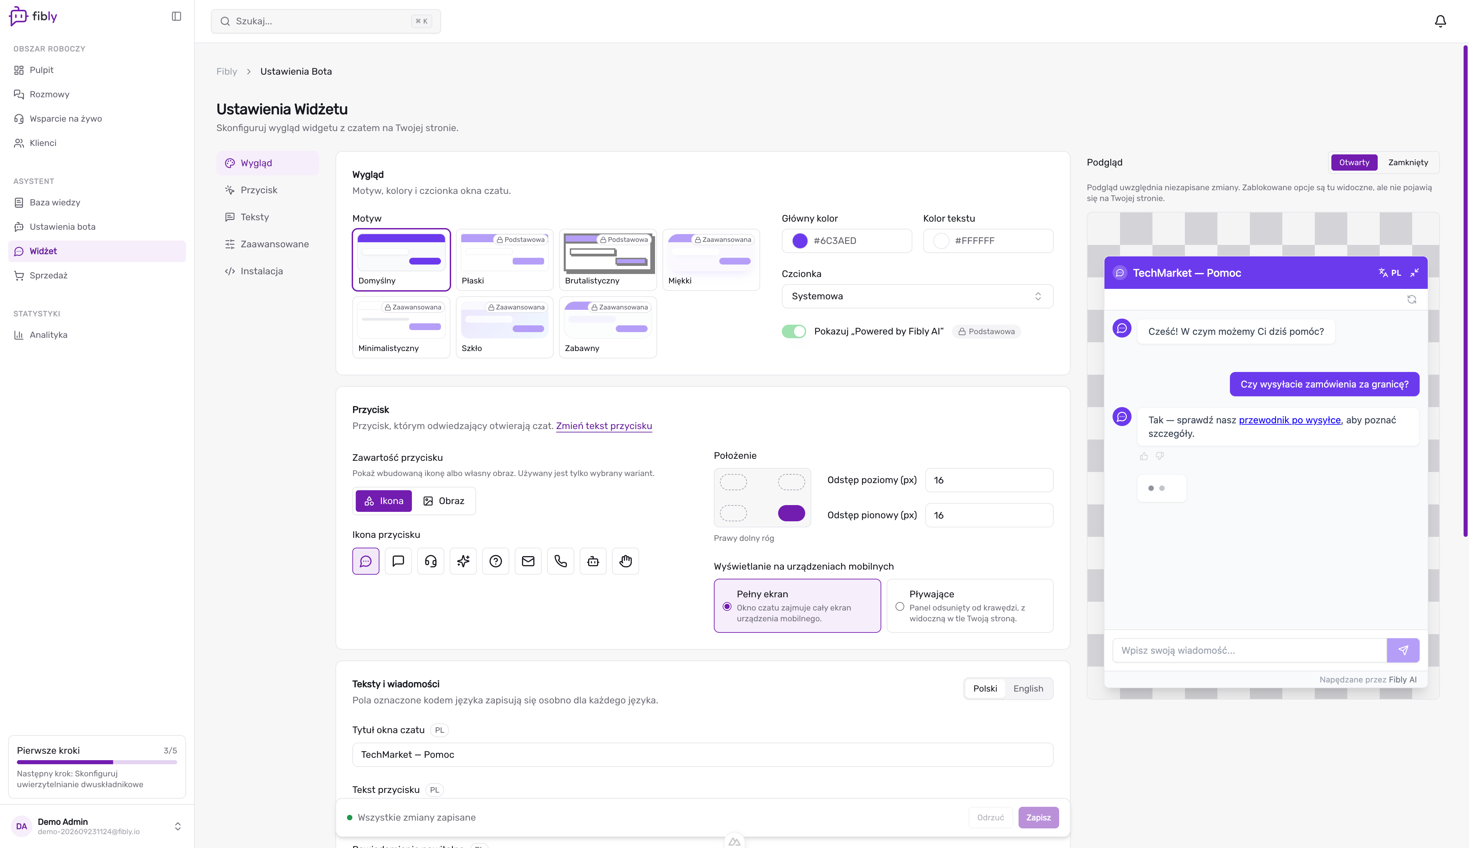Open Rozmowy in the sidebar

[x=97, y=94]
